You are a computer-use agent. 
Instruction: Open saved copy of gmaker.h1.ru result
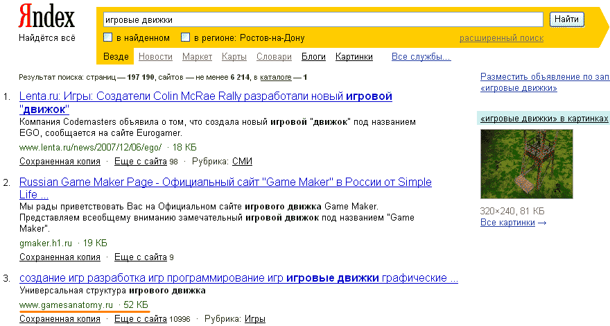click(x=60, y=257)
